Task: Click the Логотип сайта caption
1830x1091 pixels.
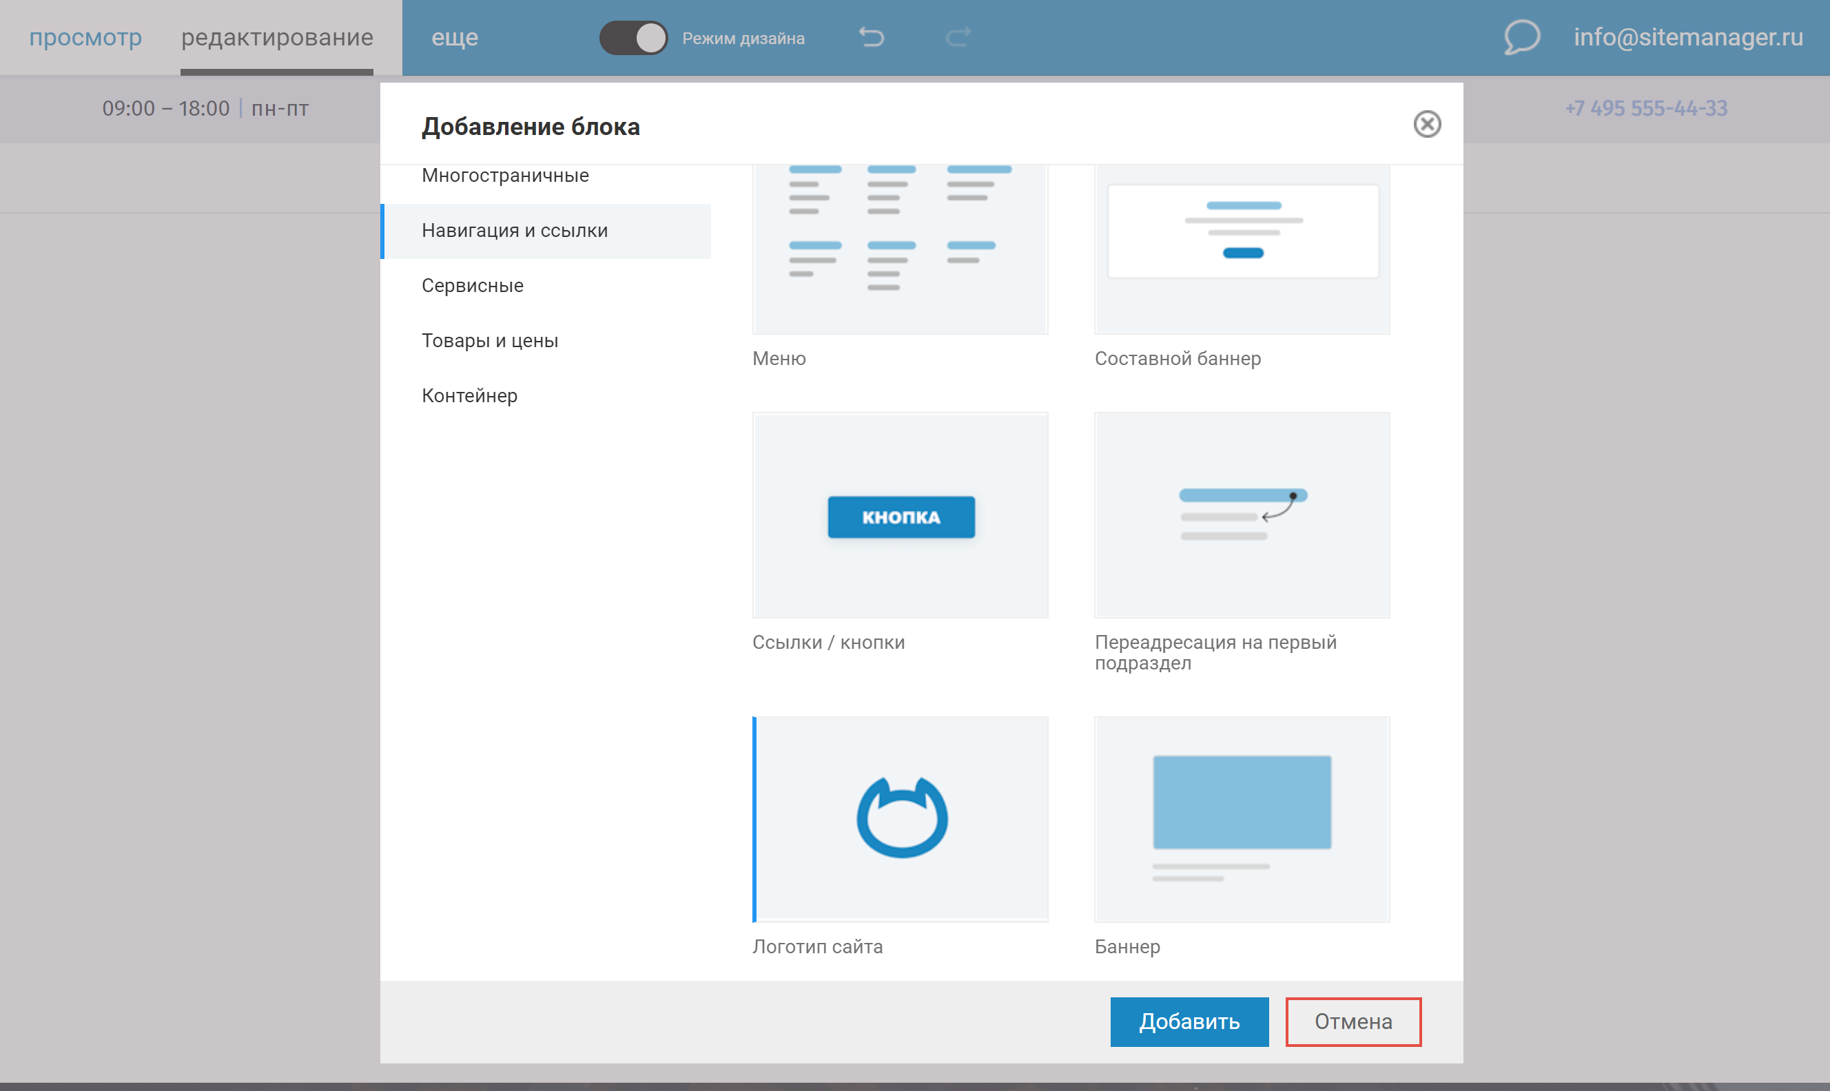Action: [817, 947]
